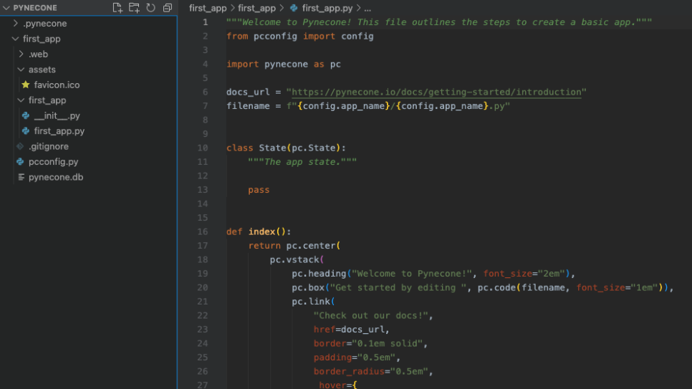Click the 'return pc.center(' text
692x389 pixels.
click(x=294, y=246)
